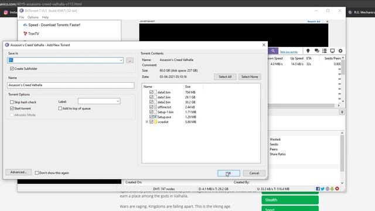The width and height of the screenshot is (375, 211).
Task: Click the Setup.exe file icon
Action: pos(155,117)
